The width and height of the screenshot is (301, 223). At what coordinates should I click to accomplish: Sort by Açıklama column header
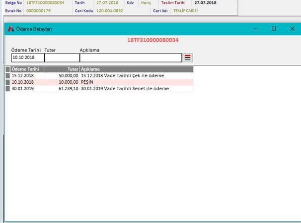click(x=137, y=69)
